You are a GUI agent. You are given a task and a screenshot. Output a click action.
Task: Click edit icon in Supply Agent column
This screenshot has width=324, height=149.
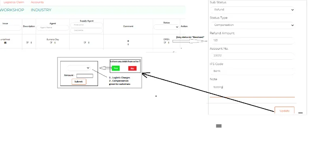[85, 42]
